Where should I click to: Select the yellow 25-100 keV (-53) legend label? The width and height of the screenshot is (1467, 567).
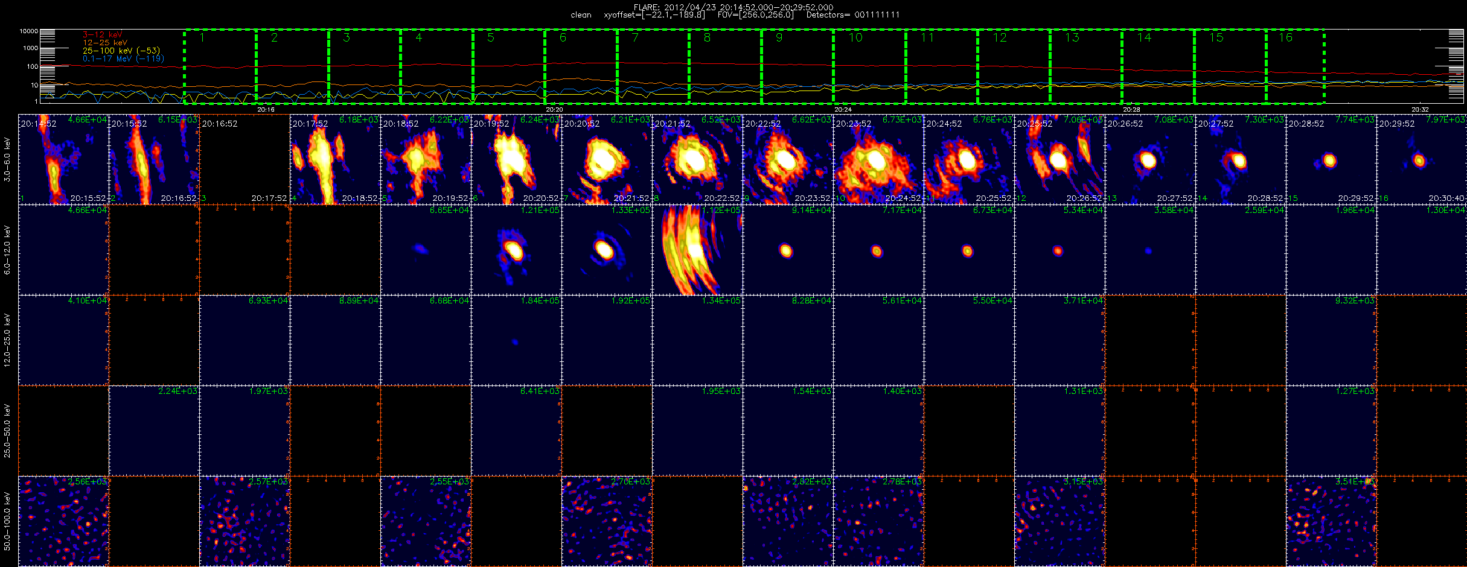pos(121,51)
